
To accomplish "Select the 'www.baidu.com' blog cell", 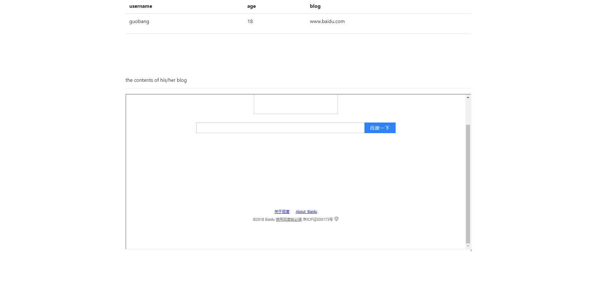I will click(x=327, y=21).
